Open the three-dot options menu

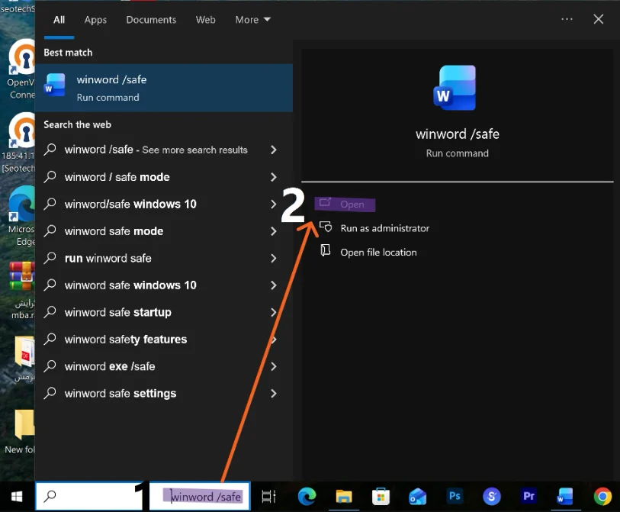tap(567, 19)
